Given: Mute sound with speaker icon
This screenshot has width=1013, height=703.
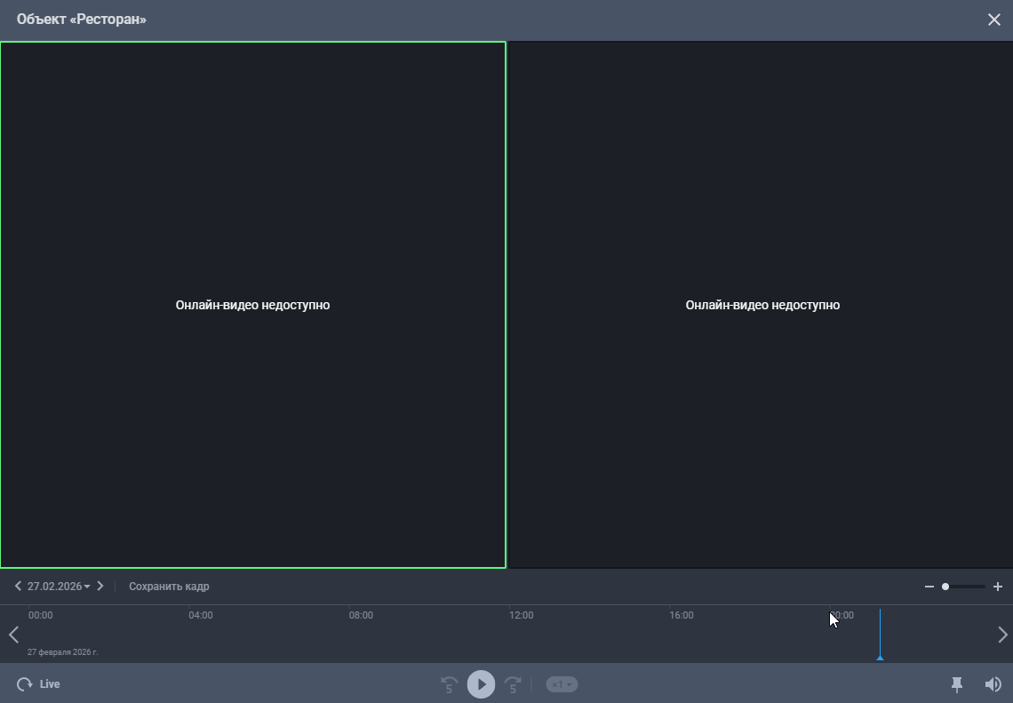Looking at the screenshot, I should (x=993, y=684).
